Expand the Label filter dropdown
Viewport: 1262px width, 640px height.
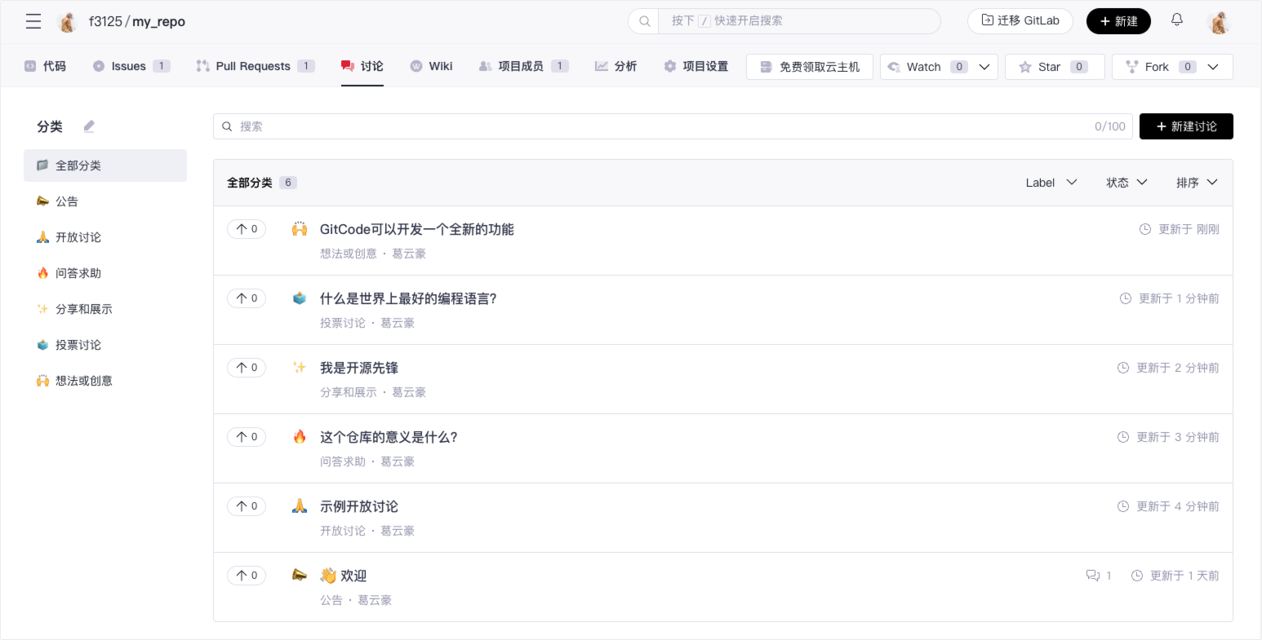tap(1051, 183)
